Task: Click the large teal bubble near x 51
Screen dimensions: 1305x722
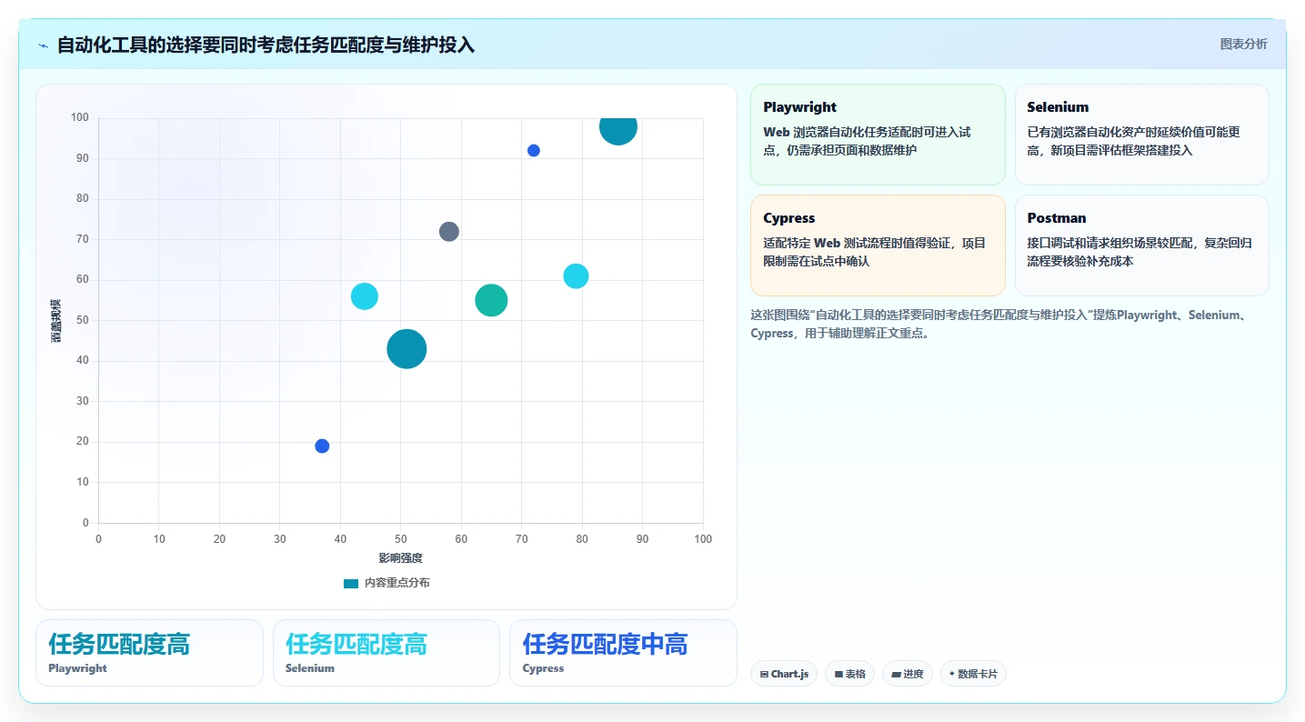Action: tap(407, 348)
